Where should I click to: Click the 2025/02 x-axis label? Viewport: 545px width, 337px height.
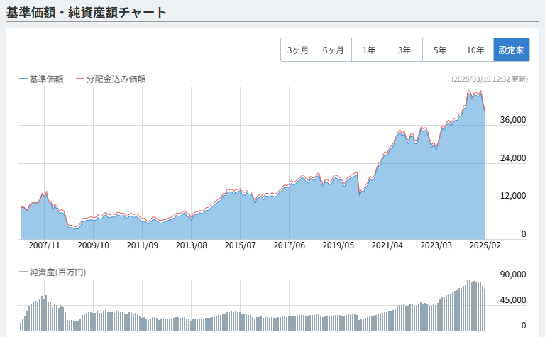coord(485,245)
